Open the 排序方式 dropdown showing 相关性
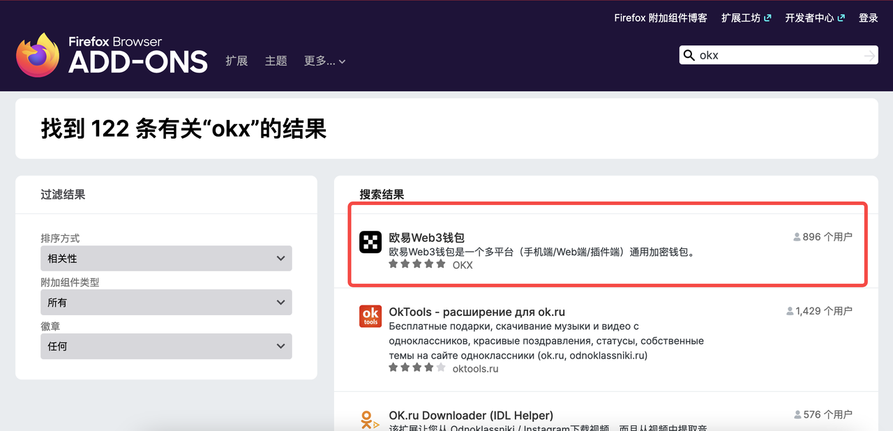This screenshot has width=893, height=431. click(165, 258)
